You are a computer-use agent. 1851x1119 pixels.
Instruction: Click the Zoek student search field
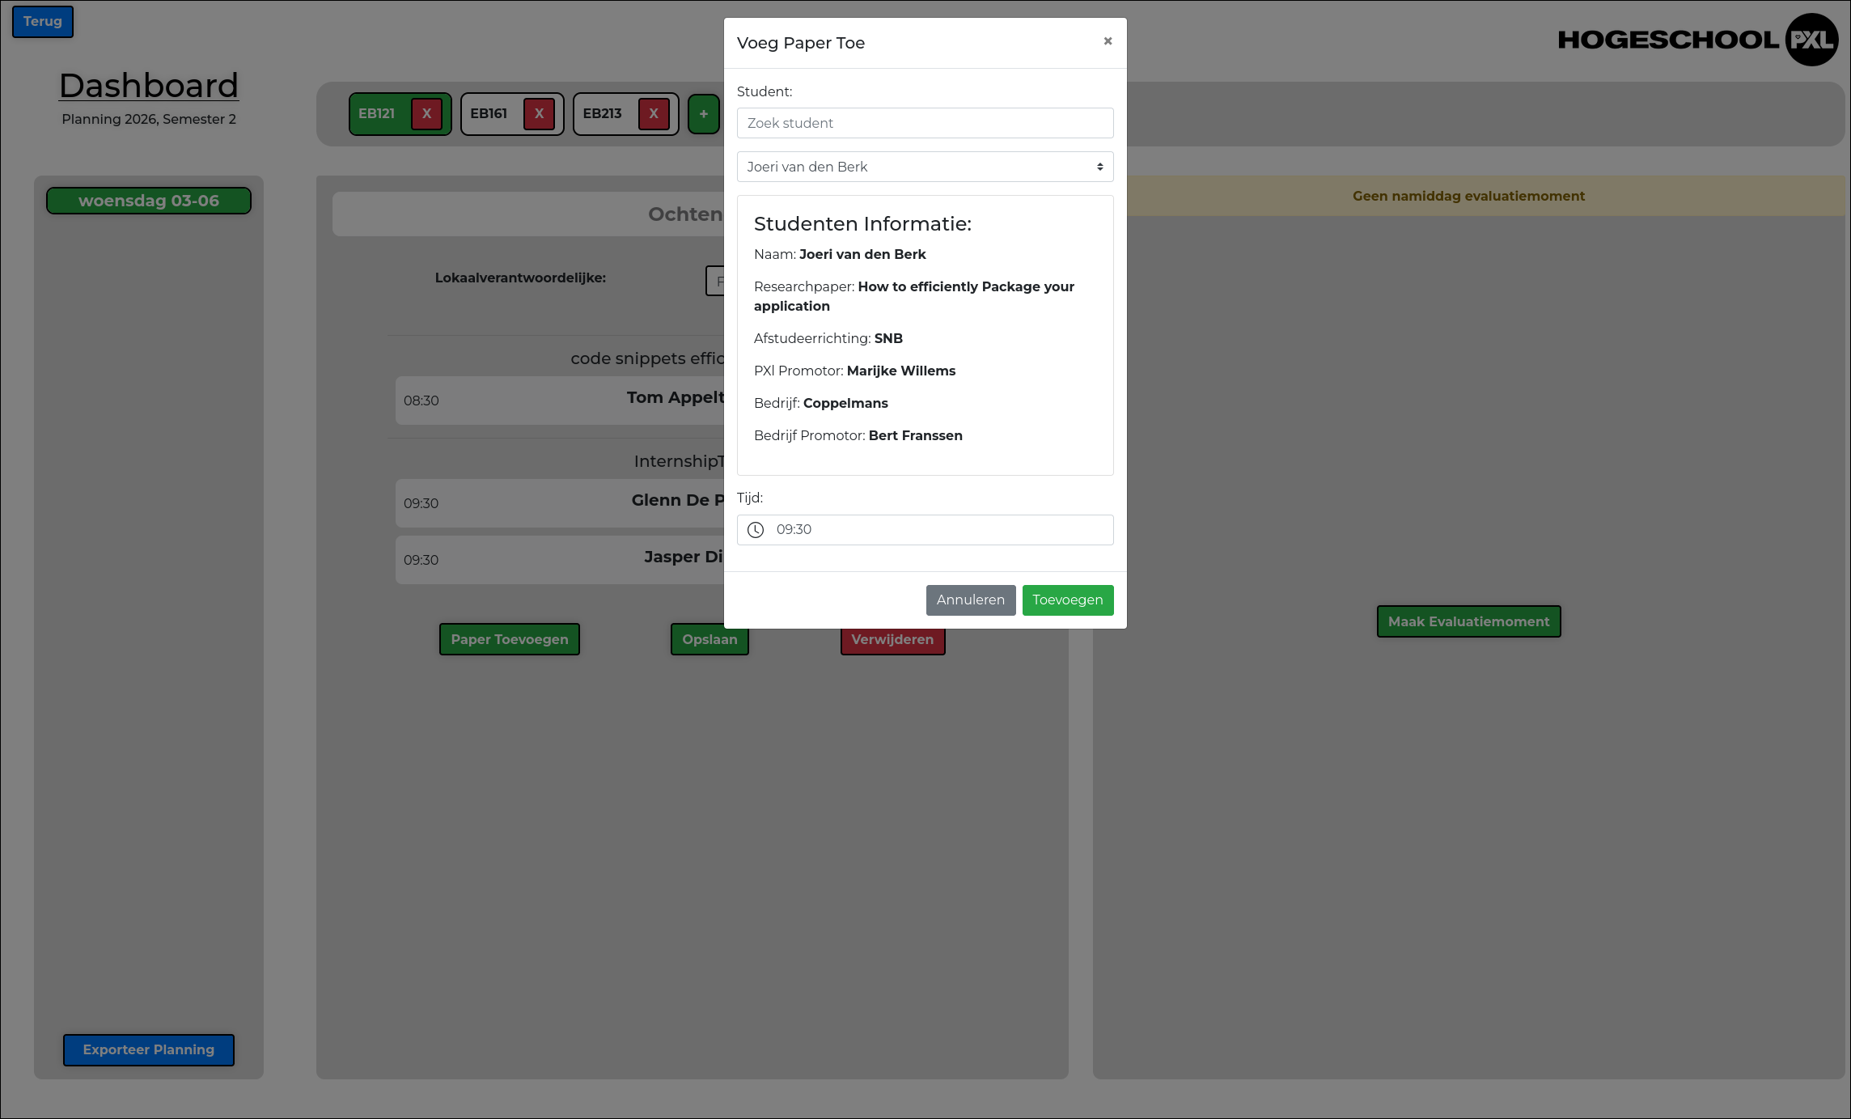pyautogui.click(x=925, y=123)
